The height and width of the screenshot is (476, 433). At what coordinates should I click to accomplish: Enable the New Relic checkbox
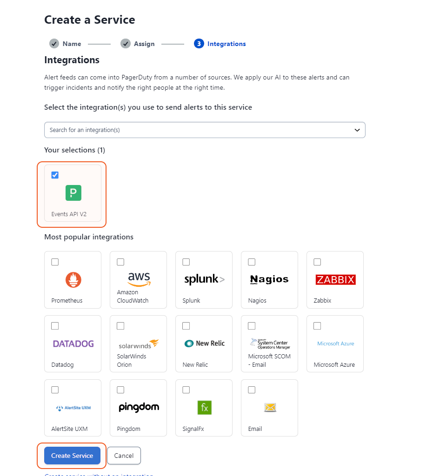coord(186,326)
